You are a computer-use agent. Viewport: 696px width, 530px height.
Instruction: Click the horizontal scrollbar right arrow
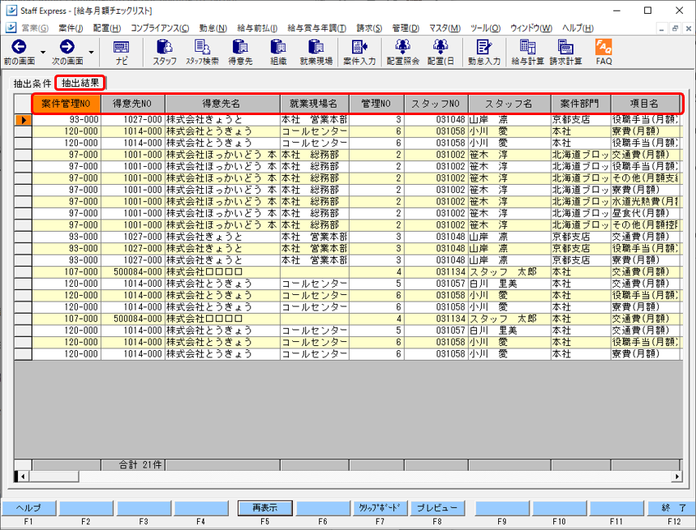pyautogui.click(x=677, y=477)
